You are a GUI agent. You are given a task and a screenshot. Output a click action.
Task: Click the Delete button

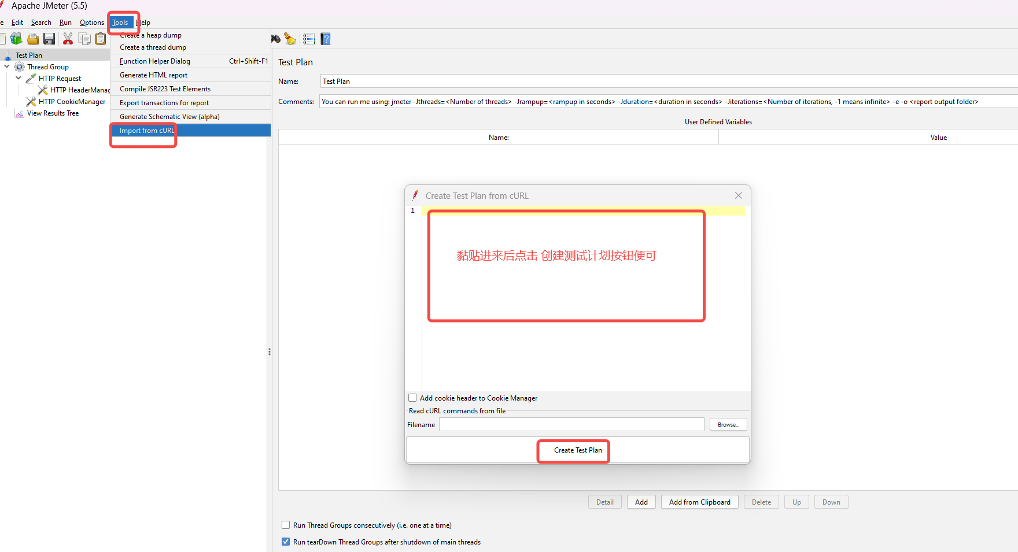(x=761, y=502)
